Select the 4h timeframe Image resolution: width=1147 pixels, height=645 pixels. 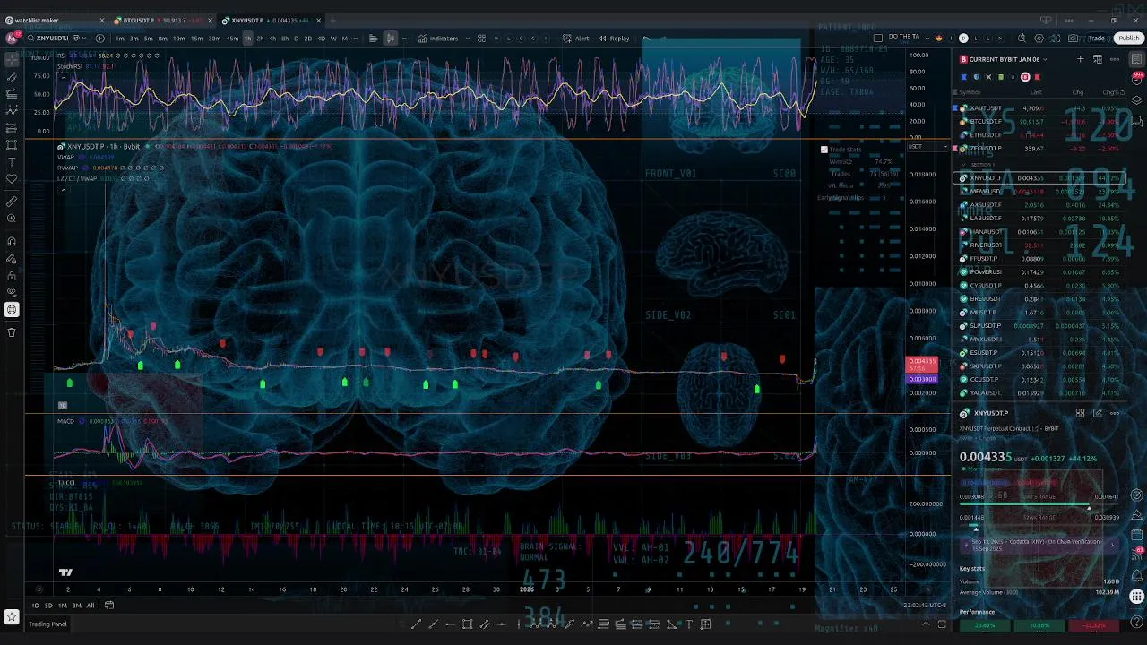pos(272,39)
